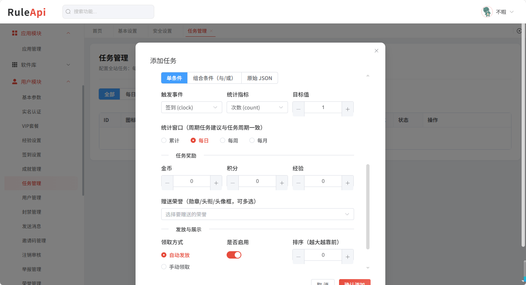Select the 累计 statistics window
Viewport: 526px width, 285px height.
click(x=170, y=141)
